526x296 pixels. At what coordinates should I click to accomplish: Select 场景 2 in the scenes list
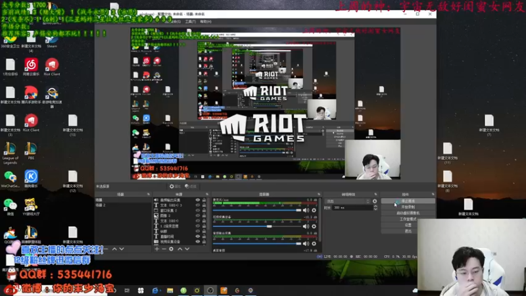click(123, 205)
